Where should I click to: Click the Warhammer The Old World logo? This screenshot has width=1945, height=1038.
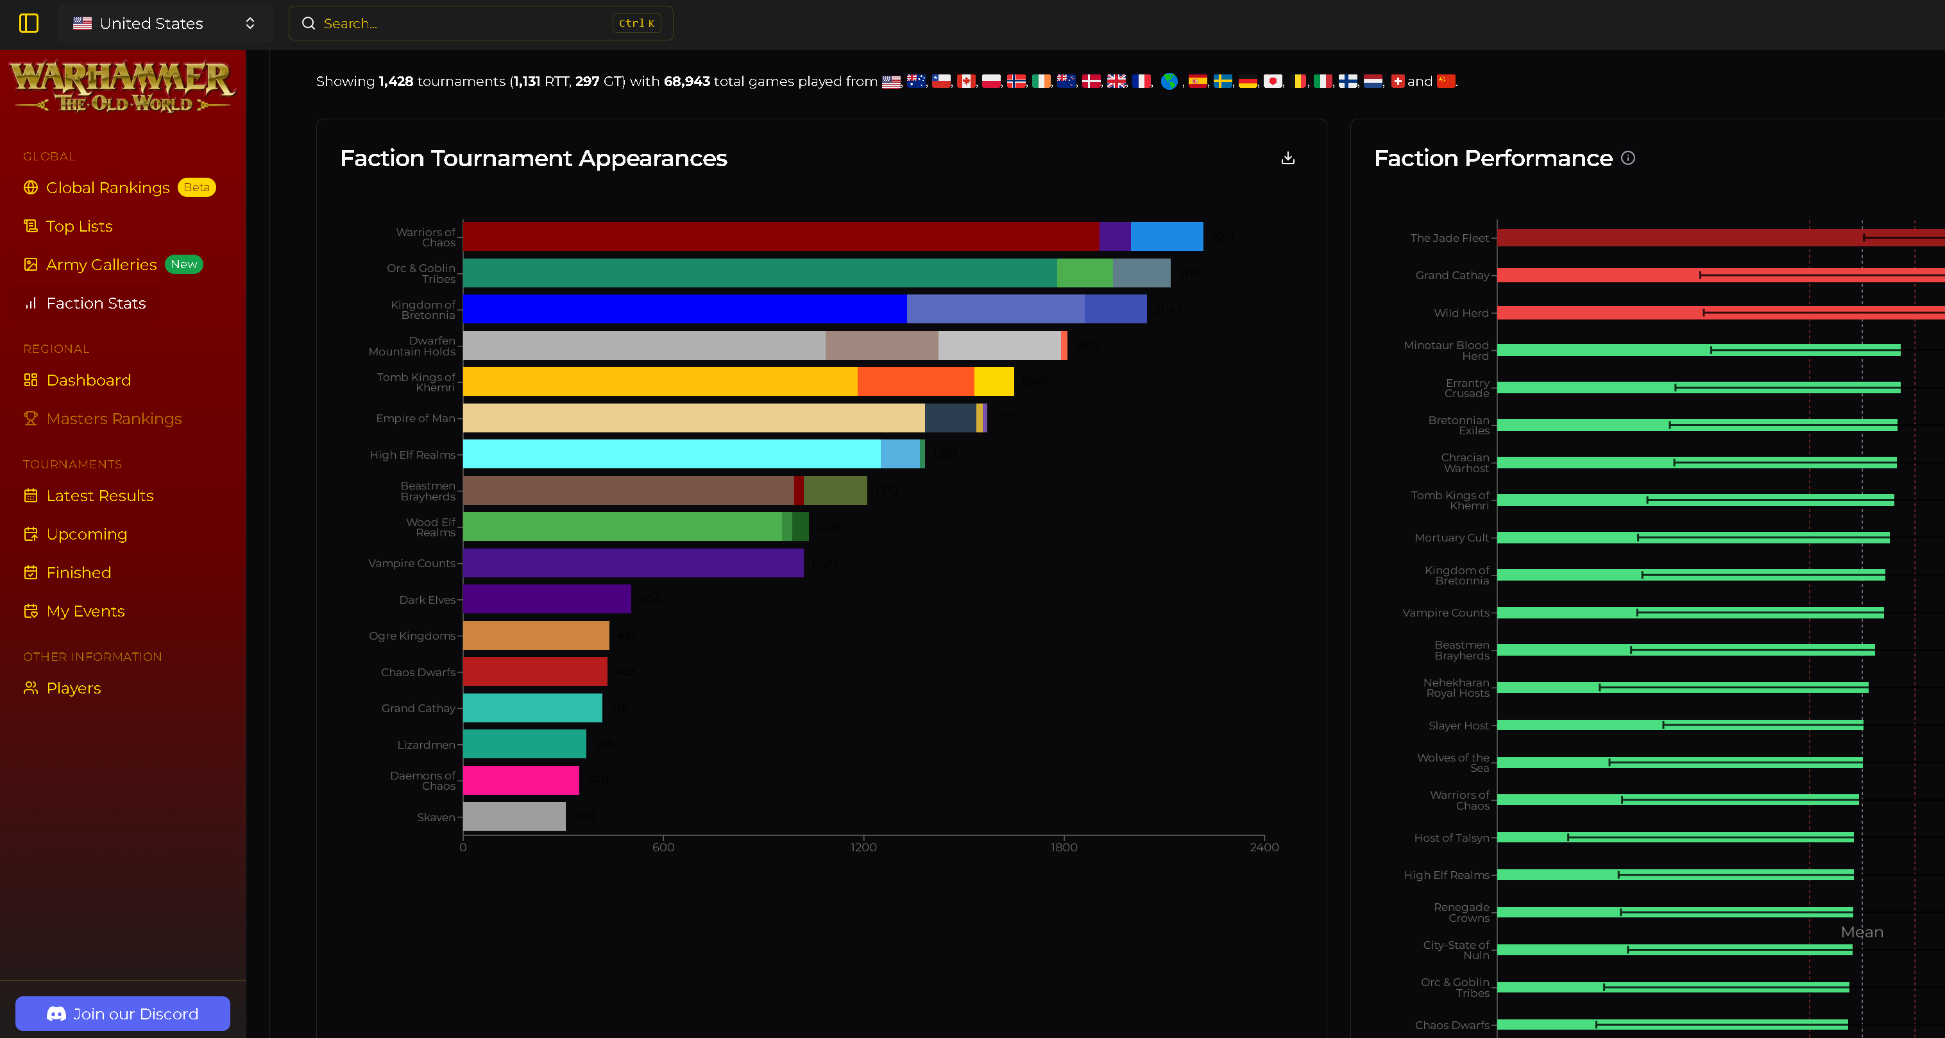(x=123, y=86)
